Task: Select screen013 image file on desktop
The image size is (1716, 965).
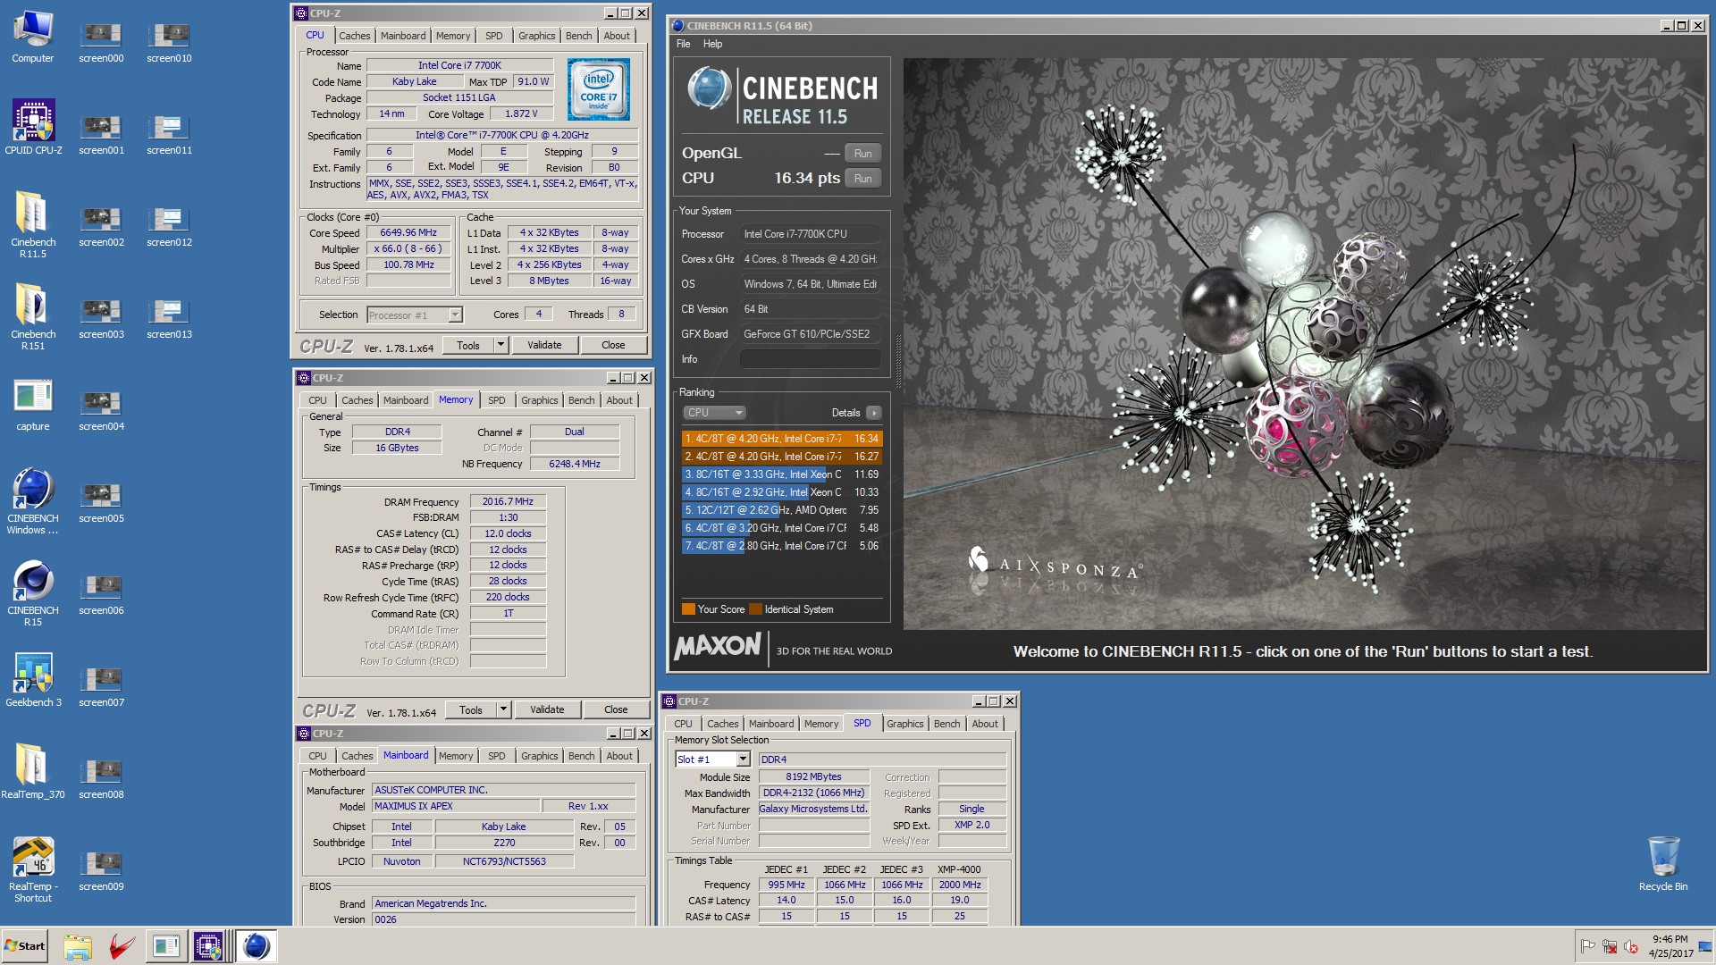Action: (x=169, y=319)
